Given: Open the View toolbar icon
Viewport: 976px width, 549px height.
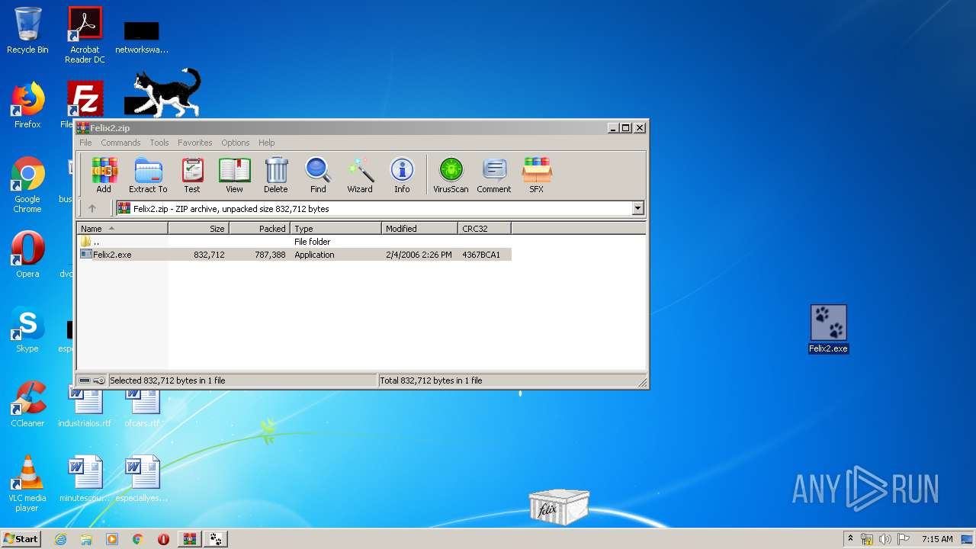Looking at the screenshot, I should coord(234,175).
